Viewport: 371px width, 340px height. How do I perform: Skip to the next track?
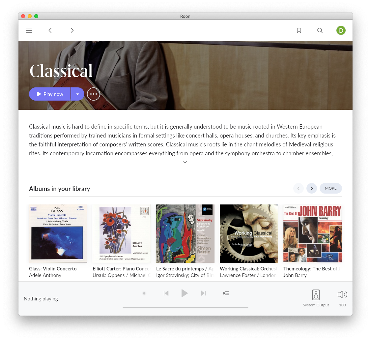pyautogui.click(x=203, y=294)
